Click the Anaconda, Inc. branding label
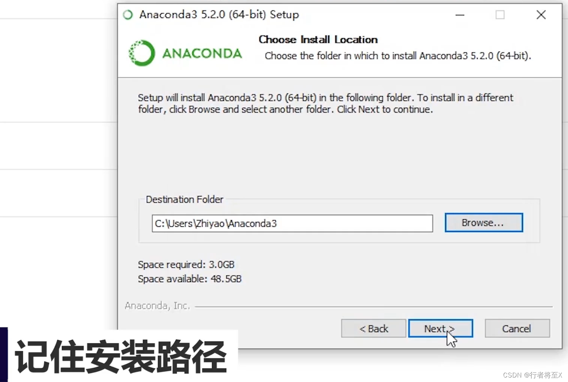Image resolution: width=568 pixels, height=382 pixels. point(157,306)
